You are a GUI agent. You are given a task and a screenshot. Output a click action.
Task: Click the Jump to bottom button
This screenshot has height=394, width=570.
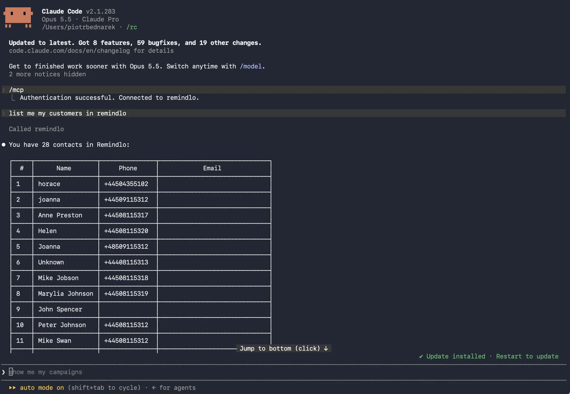(x=284, y=349)
